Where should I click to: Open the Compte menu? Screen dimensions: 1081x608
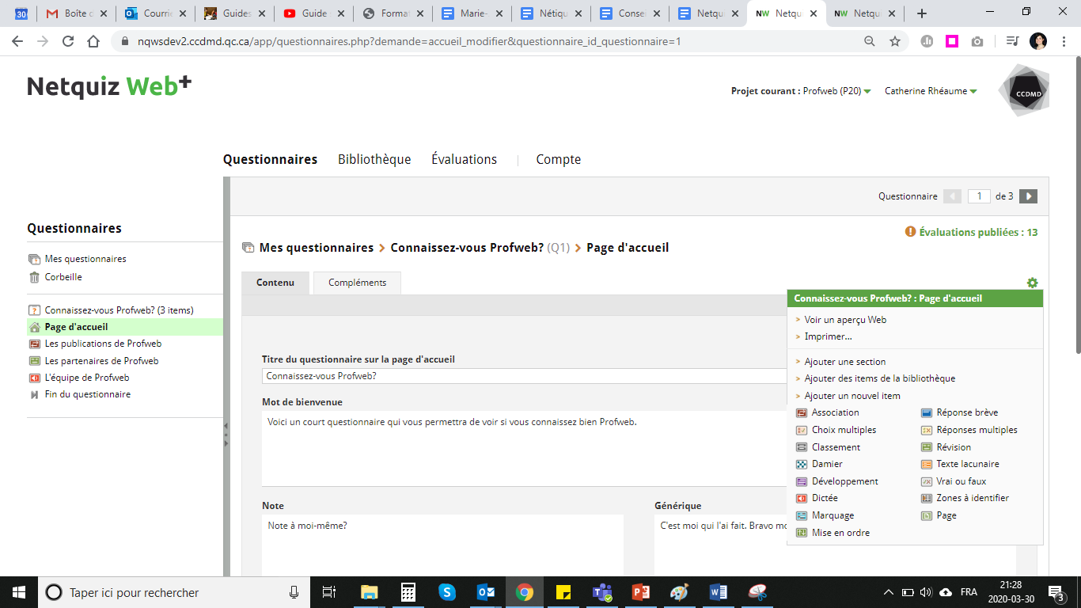coord(559,159)
